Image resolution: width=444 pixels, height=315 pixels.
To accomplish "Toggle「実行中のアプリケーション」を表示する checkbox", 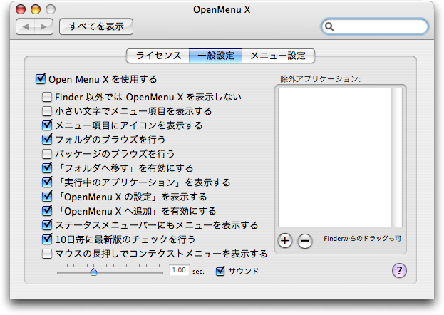I will click(x=47, y=182).
